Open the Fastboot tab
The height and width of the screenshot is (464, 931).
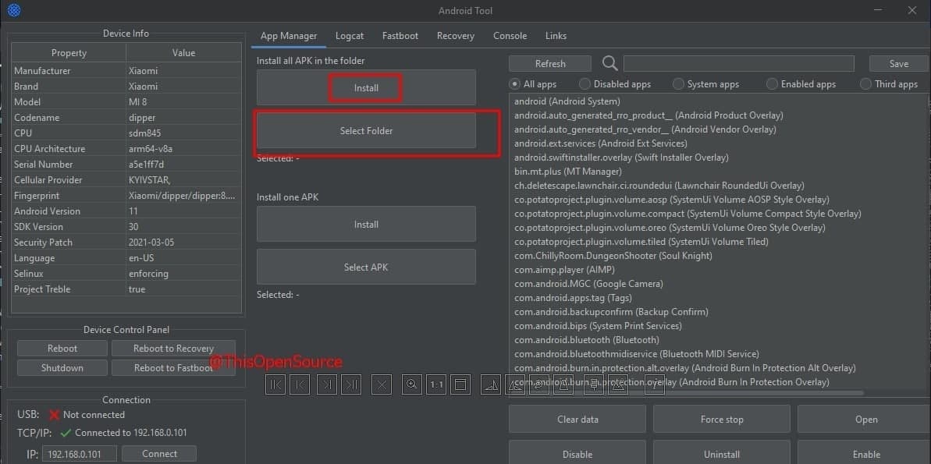pyautogui.click(x=400, y=36)
